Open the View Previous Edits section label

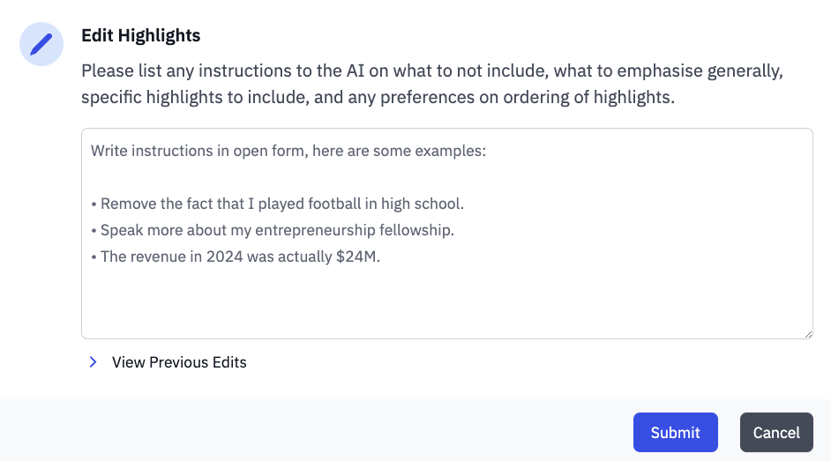pos(179,362)
